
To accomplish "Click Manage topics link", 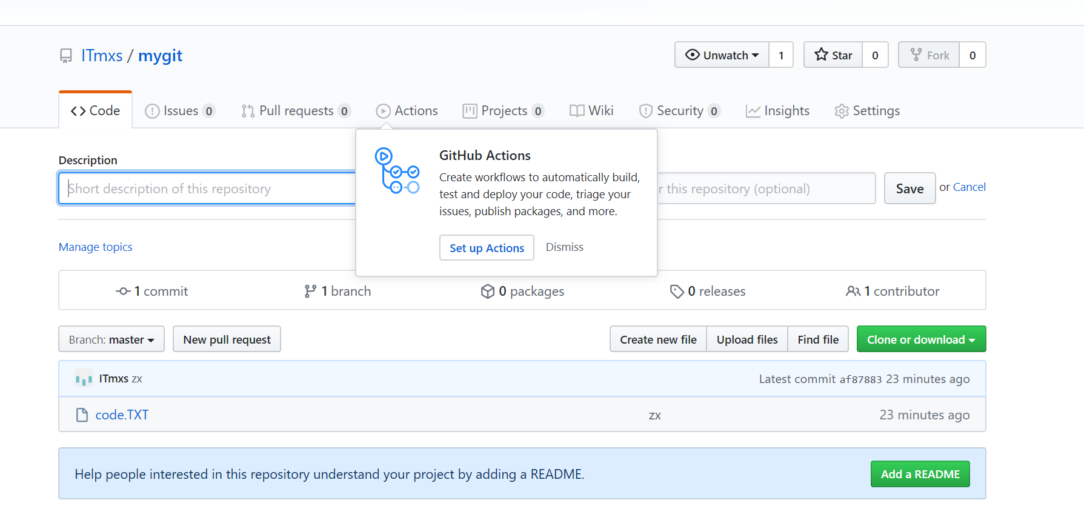I will (95, 247).
